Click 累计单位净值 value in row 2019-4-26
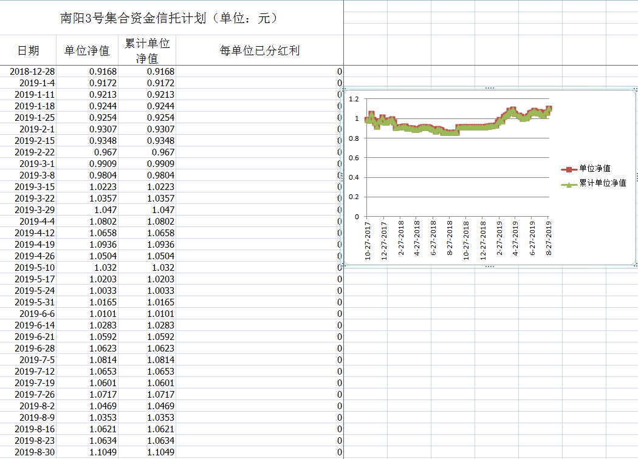This screenshot has height=459, width=638. coord(147,256)
